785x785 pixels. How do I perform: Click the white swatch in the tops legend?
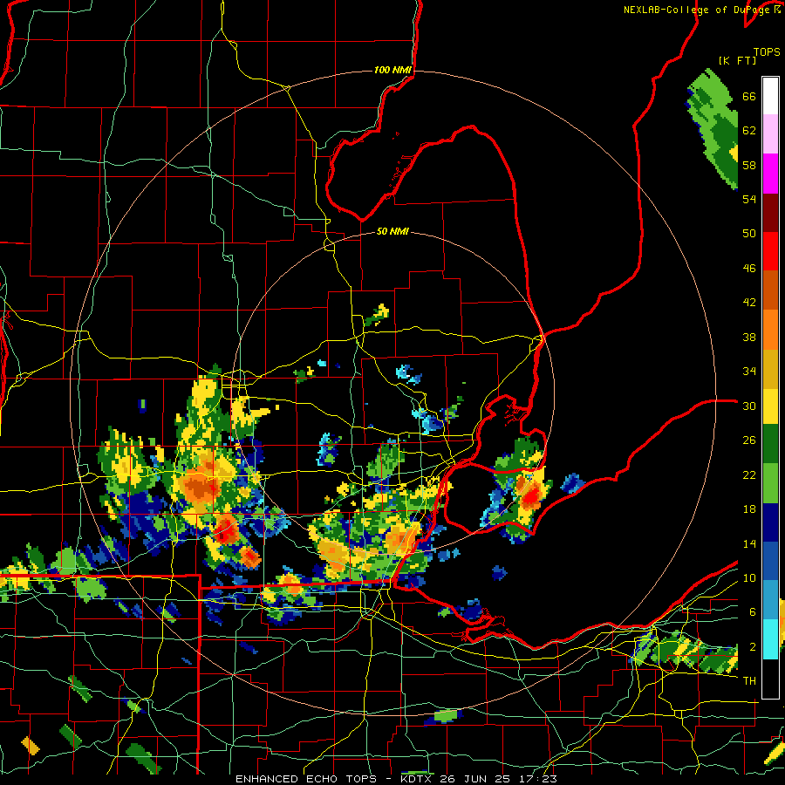point(770,96)
